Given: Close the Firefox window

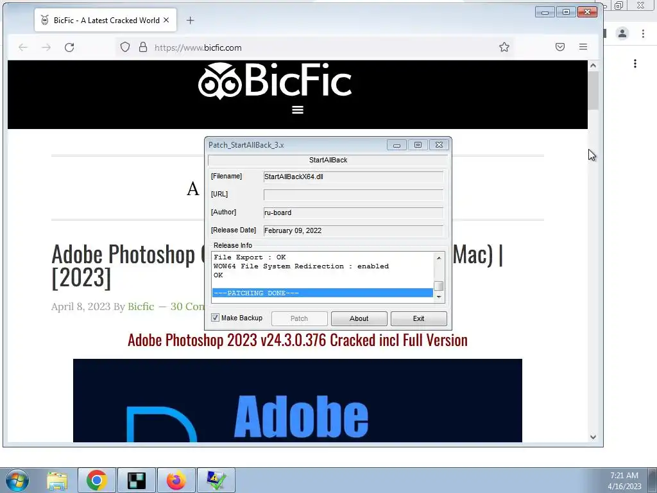Looking at the screenshot, I should tap(587, 12).
